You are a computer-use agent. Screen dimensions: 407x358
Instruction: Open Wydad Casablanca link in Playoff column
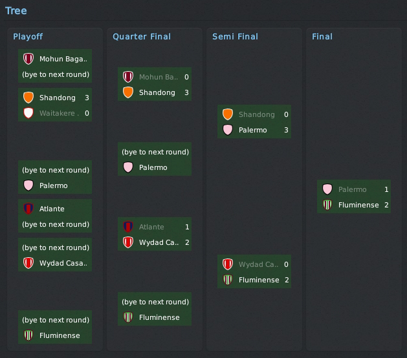[x=63, y=263]
